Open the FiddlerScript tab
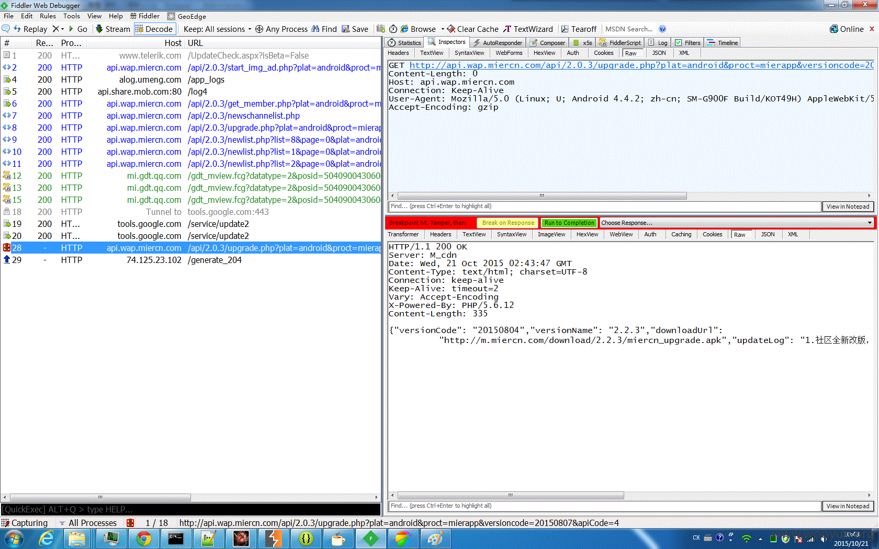This screenshot has height=549, width=879. pyautogui.click(x=619, y=43)
